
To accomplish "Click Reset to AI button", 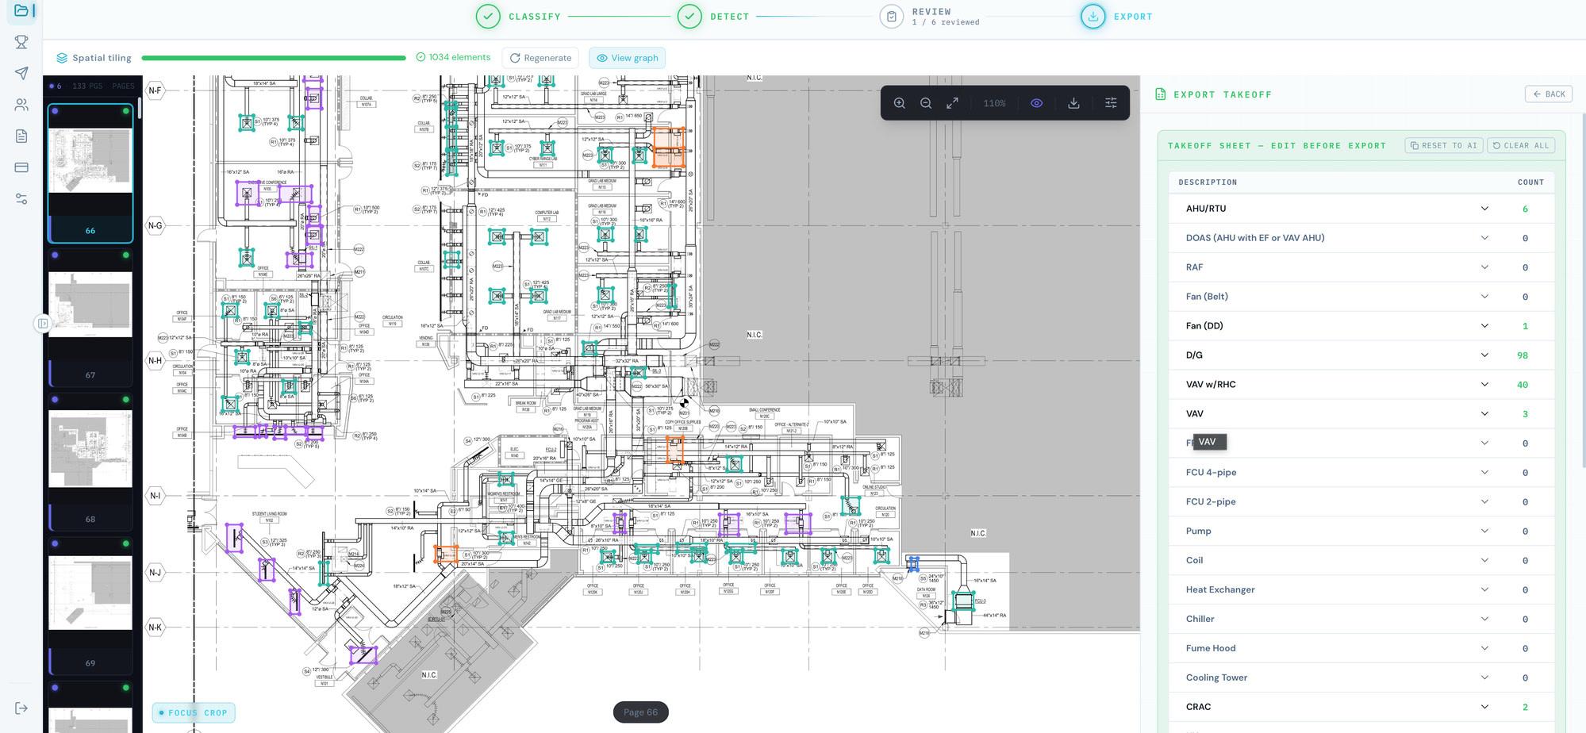I will point(1443,146).
